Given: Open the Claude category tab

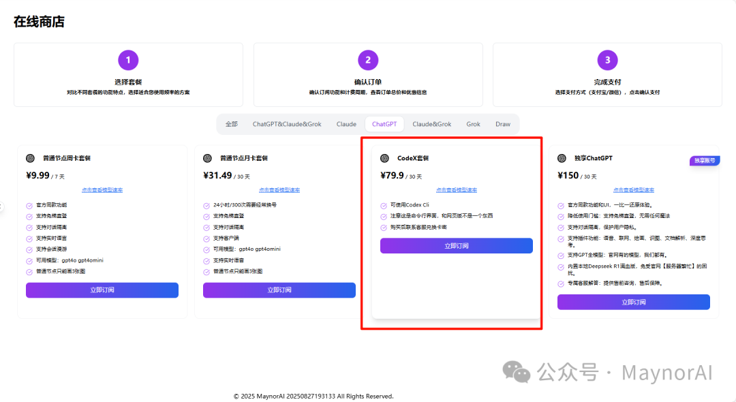Looking at the screenshot, I should (346, 124).
